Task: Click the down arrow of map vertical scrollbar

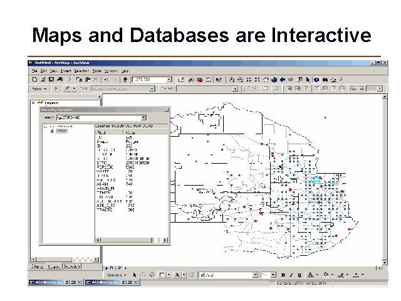Action: tap(385, 263)
